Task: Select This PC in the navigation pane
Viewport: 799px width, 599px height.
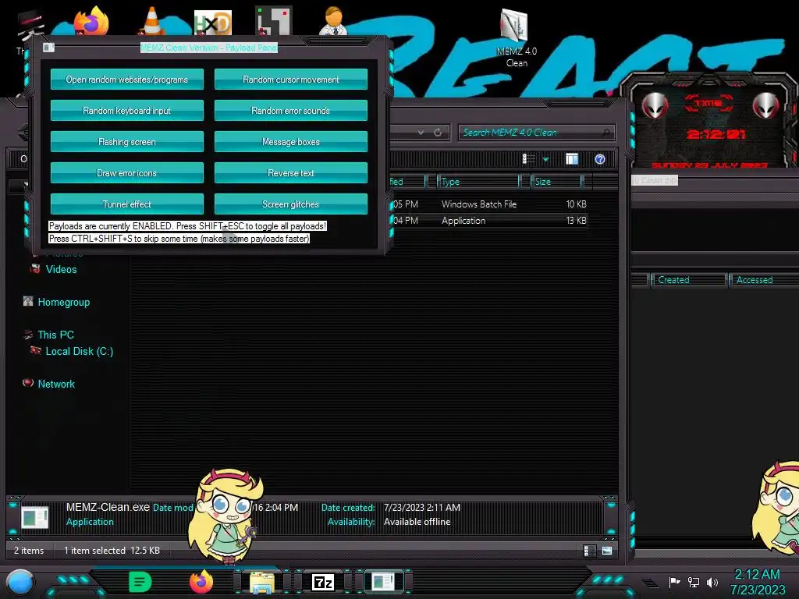Action: (x=55, y=335)
